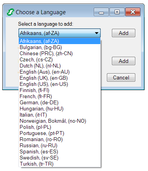Select highlighted Afrikaans, (af-ZA) list item
The image size is (148, 171).
tap(60, 41)
